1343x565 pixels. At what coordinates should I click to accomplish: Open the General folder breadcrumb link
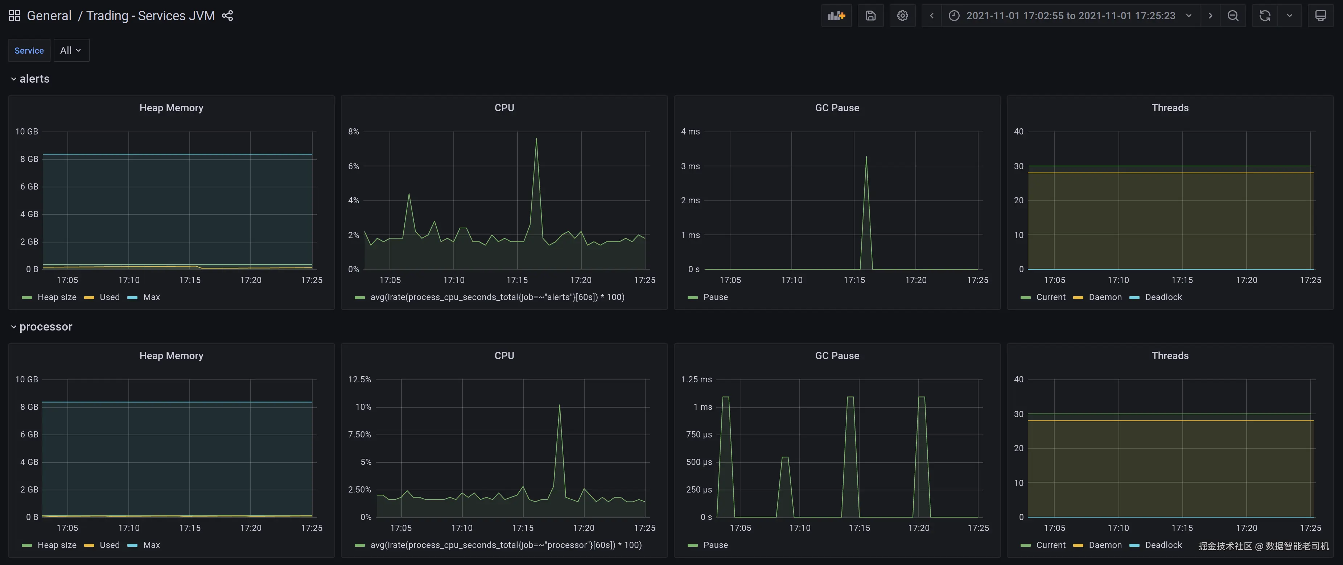point(49,16)
